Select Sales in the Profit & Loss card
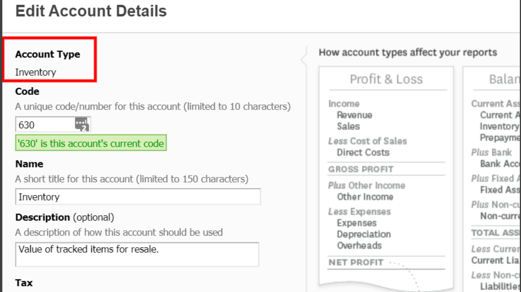Screen dimensions: 521x292 click(x=348, y=126)
